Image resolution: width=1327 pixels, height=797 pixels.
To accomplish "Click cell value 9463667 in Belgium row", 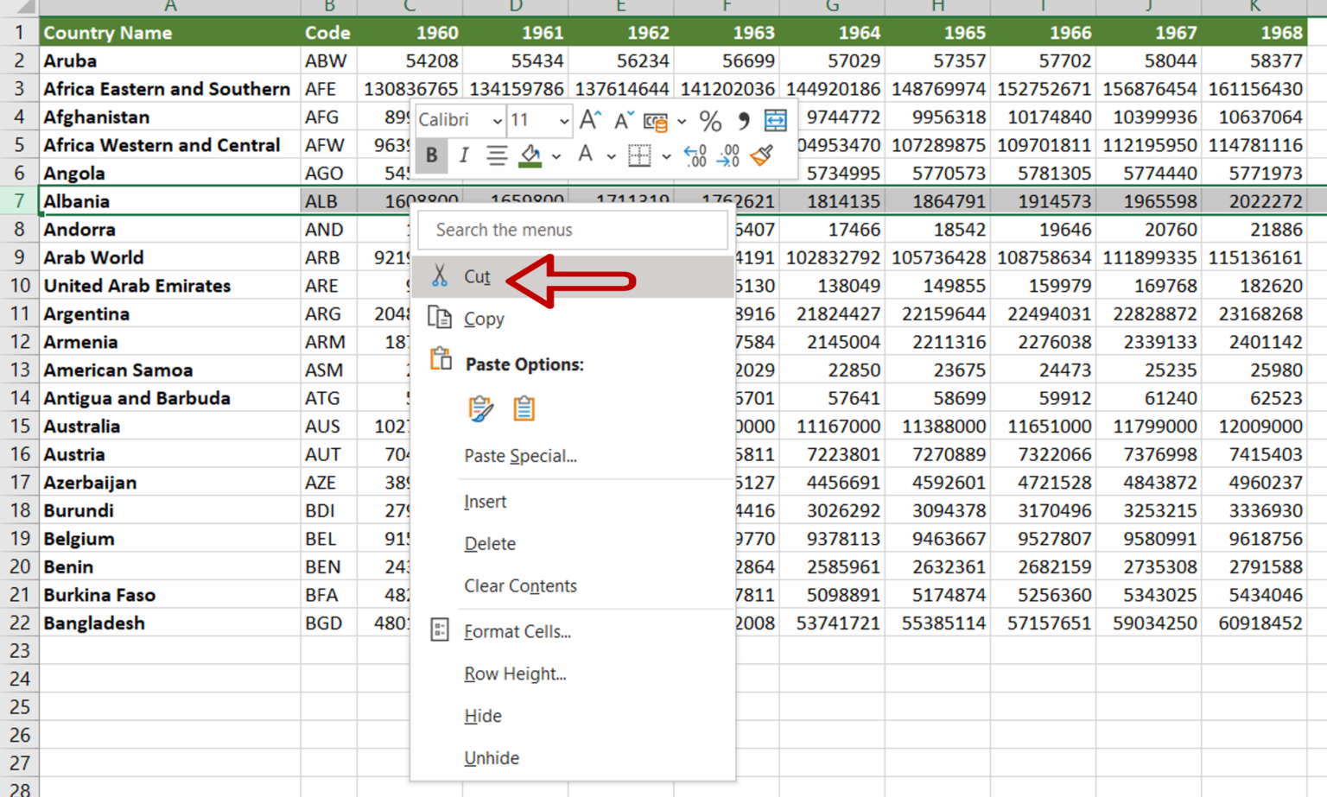I will pyautogui.click(x=937, y=539).
